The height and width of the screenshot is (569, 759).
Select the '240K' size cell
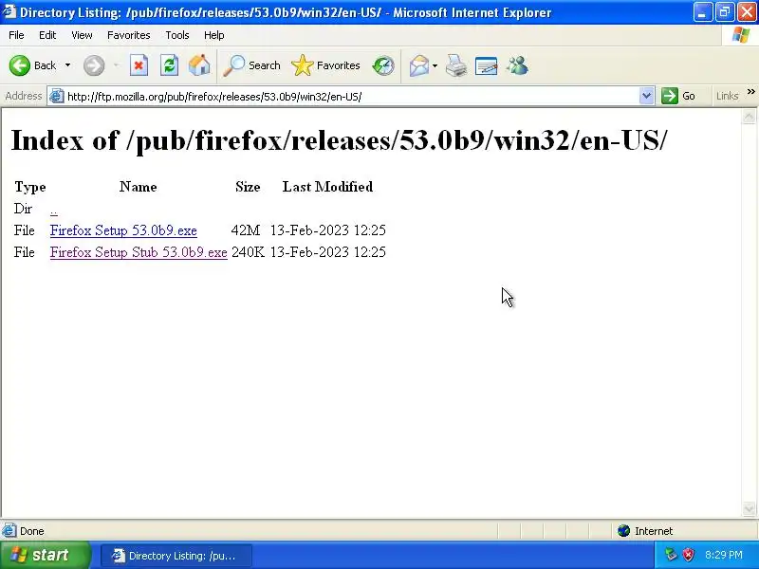coord(248,252)
